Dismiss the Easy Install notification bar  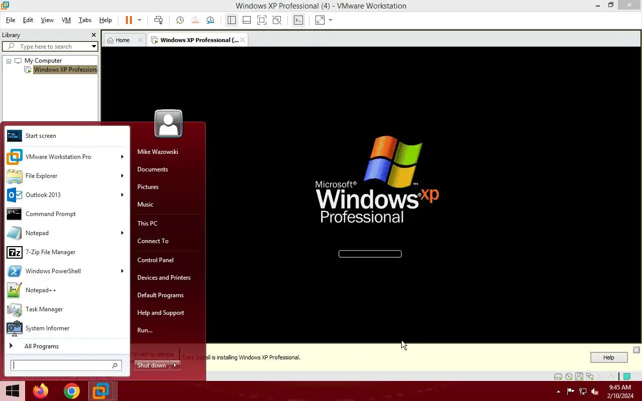[x=636, y=350]
